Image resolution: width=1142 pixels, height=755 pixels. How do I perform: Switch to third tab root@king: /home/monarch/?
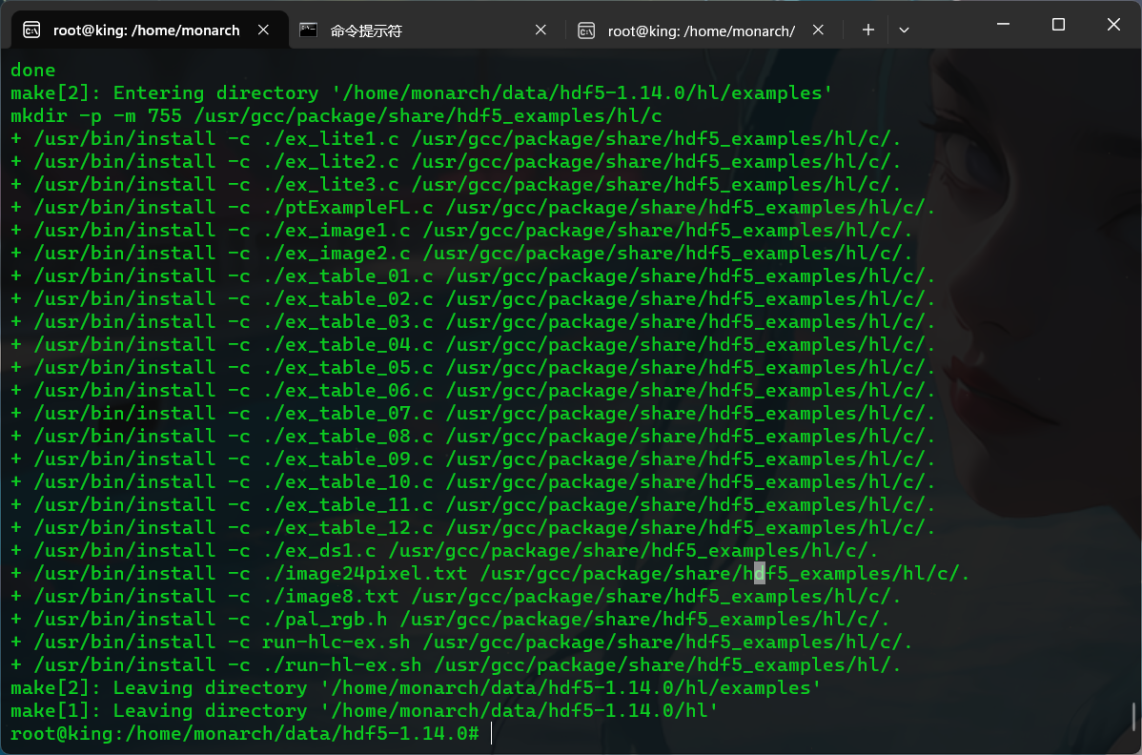(x=702, y=31)
